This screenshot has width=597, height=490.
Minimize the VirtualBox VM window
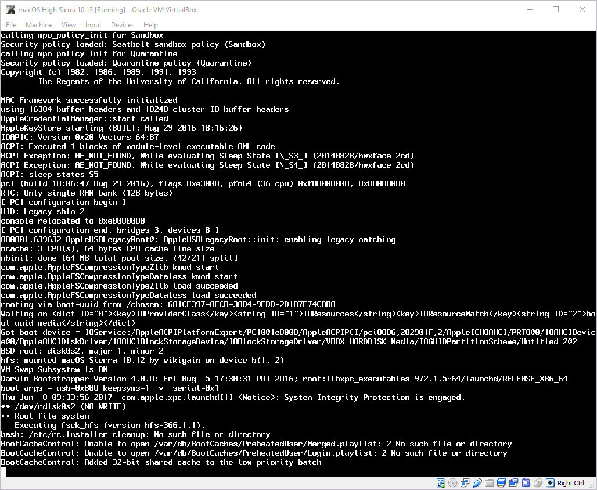click(529, 9)
